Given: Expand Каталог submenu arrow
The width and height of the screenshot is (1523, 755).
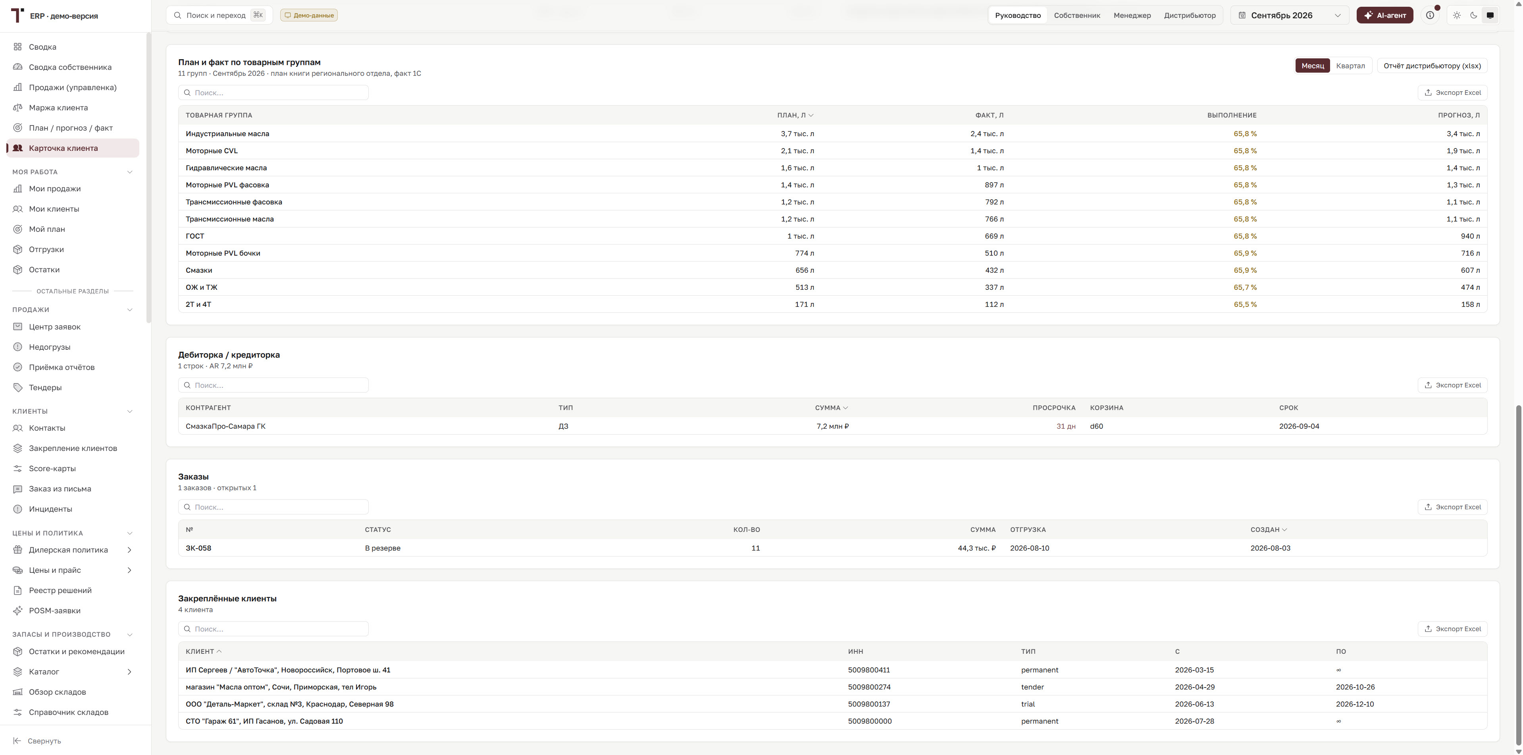Looking at the screenshot, I should tap(129, 672).
